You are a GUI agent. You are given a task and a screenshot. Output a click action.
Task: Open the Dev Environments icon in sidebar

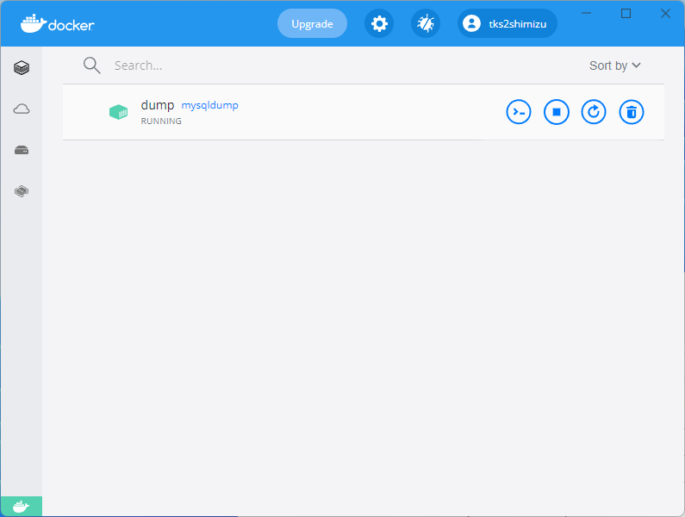(22, 191)
